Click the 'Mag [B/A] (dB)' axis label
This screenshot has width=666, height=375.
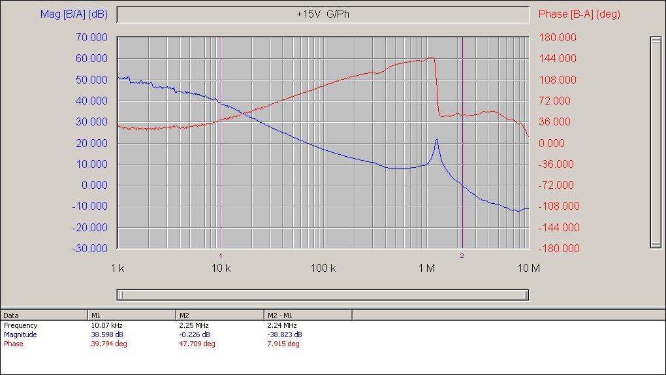(x=74, y=14)
